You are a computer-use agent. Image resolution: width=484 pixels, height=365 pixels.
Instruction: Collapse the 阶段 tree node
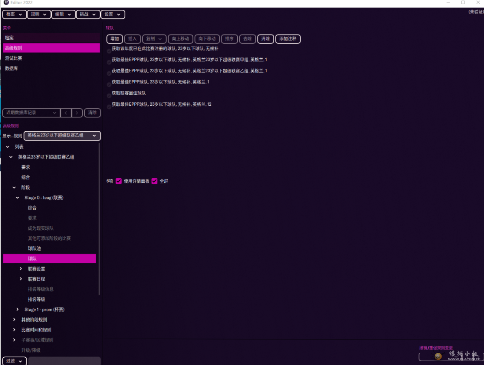coord(14,188)
